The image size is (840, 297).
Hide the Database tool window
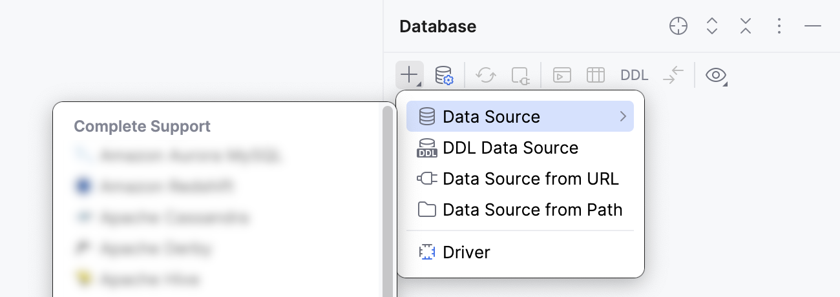click(x=813, y=26)
